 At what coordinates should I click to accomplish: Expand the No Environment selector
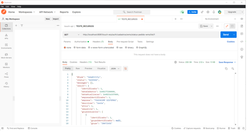pyautogui.click(x=220, y=19)
